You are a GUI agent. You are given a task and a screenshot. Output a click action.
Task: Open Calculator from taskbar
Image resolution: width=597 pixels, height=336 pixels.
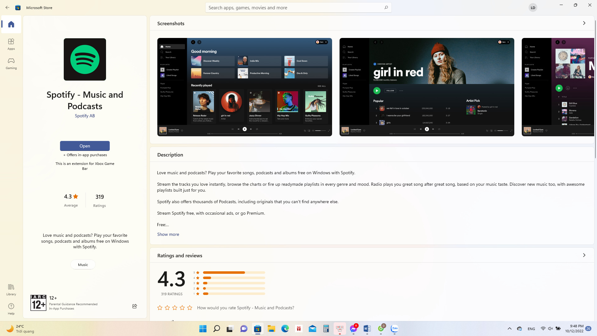tap(326, 329)
